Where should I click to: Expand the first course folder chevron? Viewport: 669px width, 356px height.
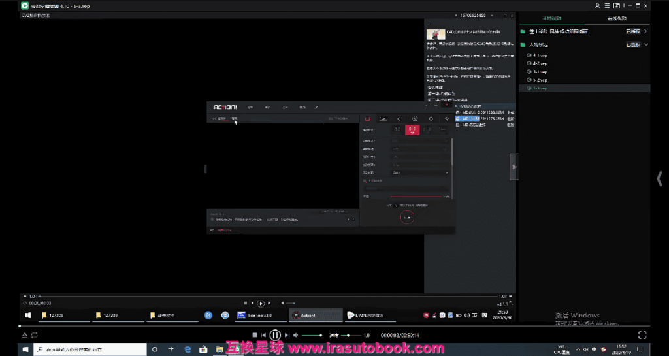(x=645, y=31)
